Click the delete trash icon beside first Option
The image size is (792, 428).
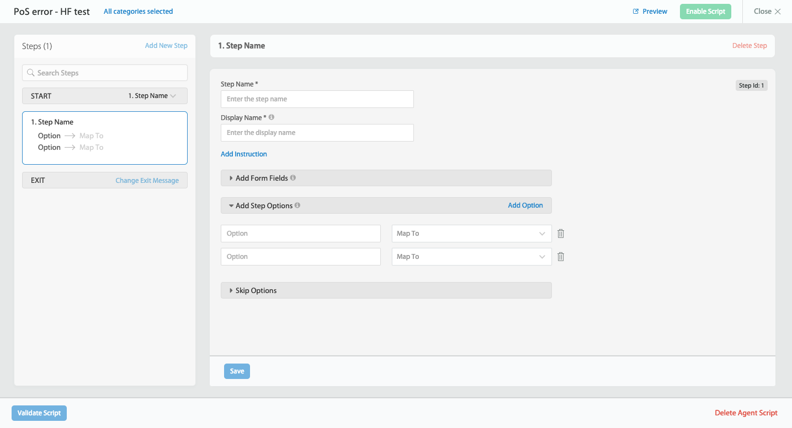[x=560, y=233]
